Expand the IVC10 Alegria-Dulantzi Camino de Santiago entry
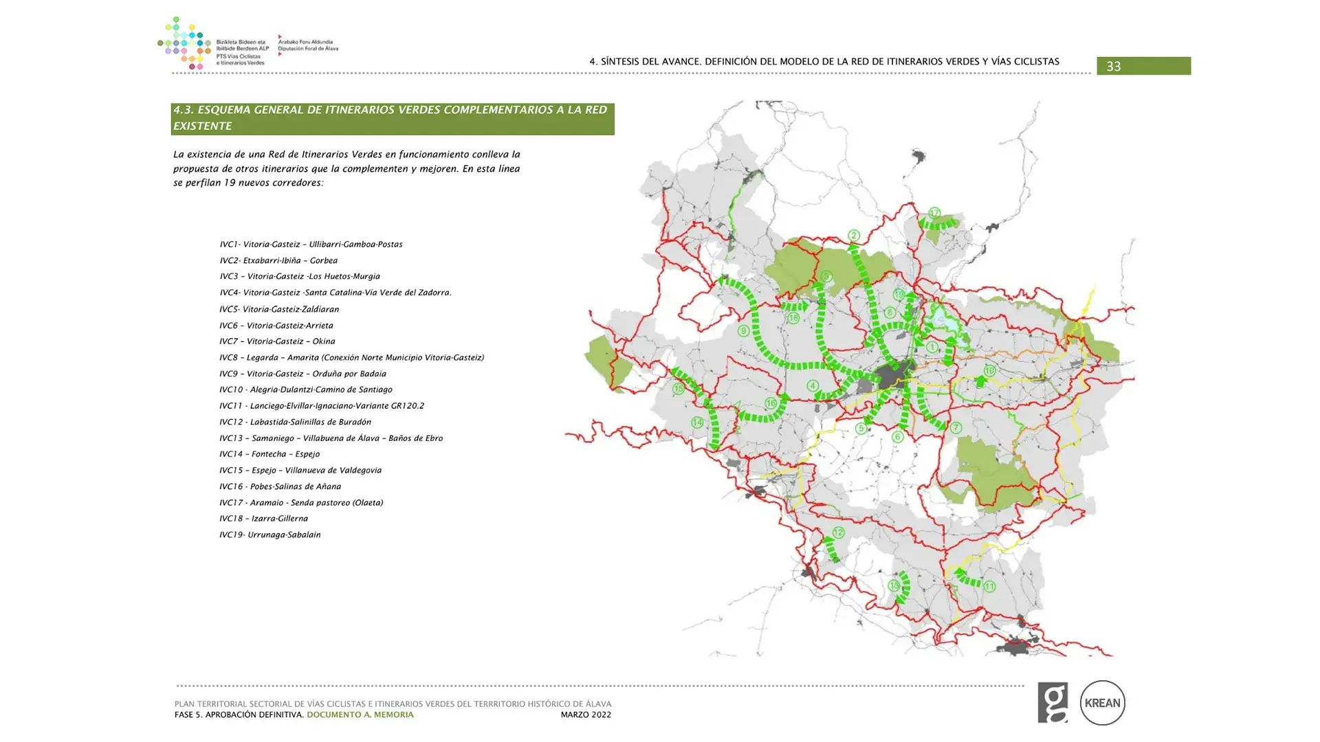The height and width of the screenshot is (742, 1320). 306,390
